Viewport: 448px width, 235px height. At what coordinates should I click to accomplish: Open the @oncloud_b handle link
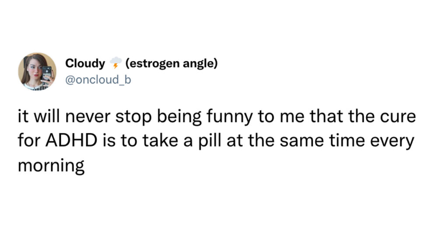98,80
